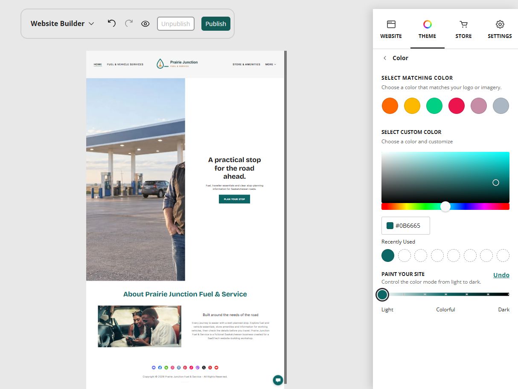
Task: Go back from the Color panel
Action: click(385, 58)
